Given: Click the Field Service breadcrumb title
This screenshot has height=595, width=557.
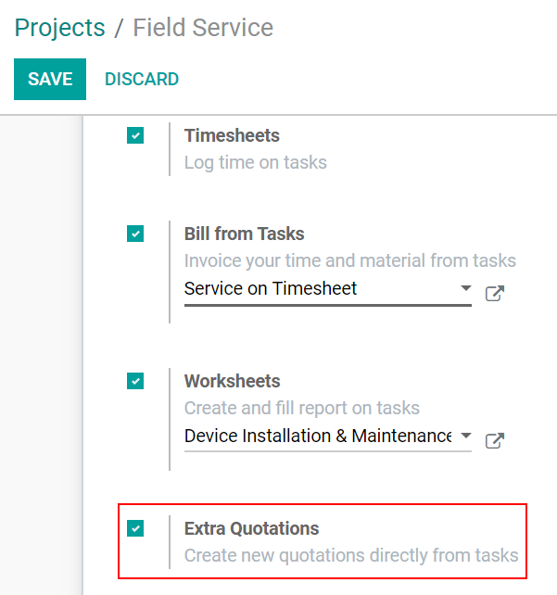Looking at the screenshot, I should (203, 28).
